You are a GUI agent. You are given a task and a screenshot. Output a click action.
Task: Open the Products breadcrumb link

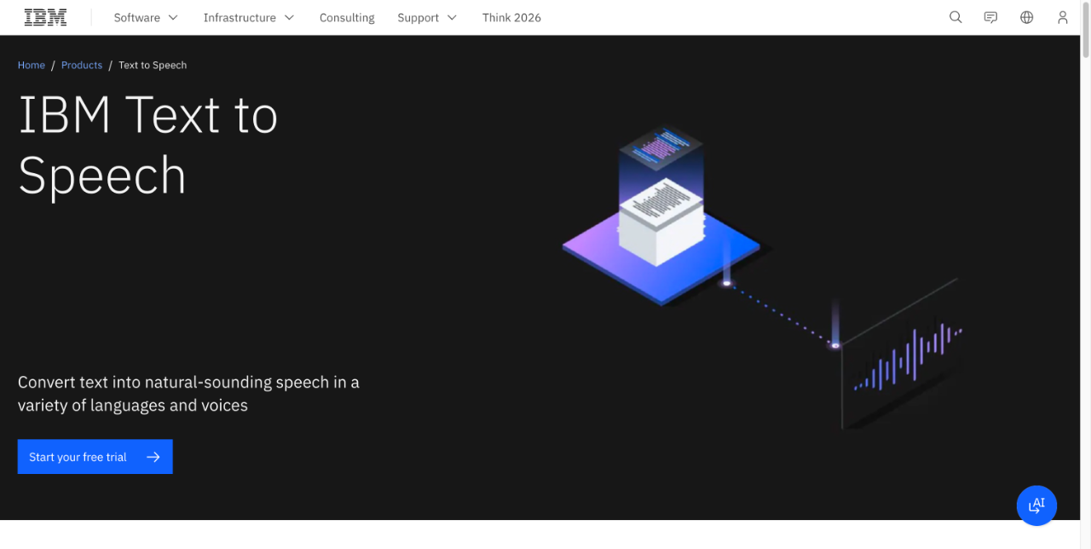coord(82,65)
